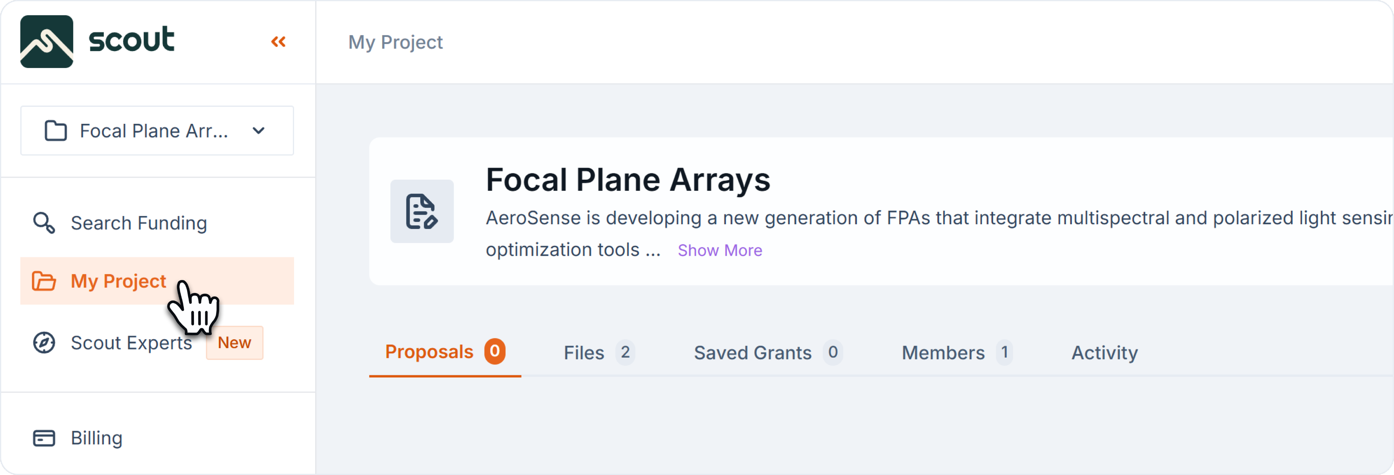Go to Billing section
This screenshot has width=1394, height=475.
(96, 438)
